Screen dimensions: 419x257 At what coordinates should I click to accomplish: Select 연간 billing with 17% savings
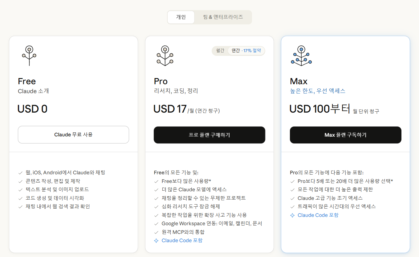coord(246,51)
